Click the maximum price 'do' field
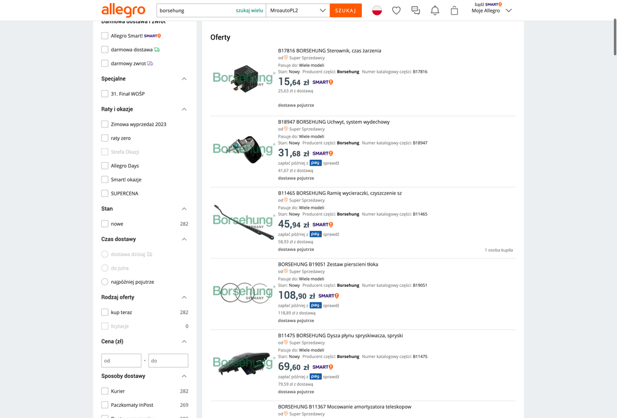 pos(169,360)
